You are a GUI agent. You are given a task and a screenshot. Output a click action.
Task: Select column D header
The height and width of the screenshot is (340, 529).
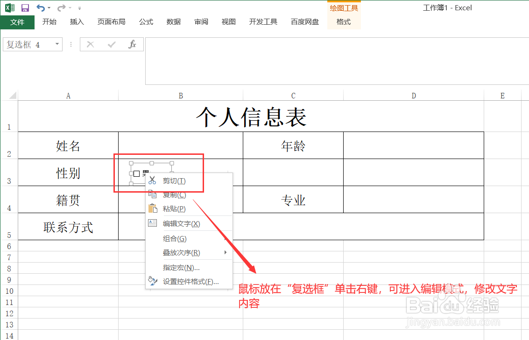[x=414, y=96]
